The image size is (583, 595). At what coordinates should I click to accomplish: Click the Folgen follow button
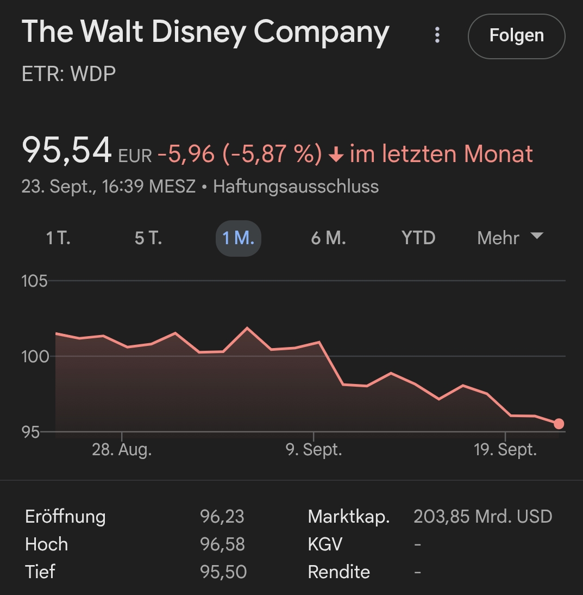(x=516, y=36)
